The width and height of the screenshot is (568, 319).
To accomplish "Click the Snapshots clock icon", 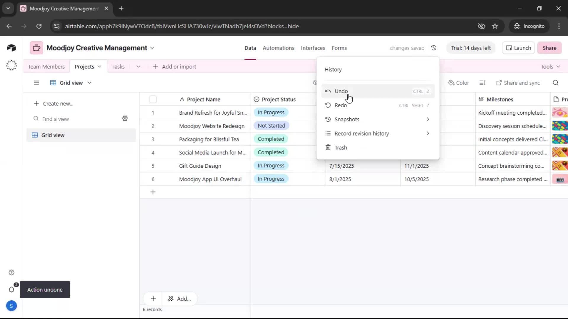I will coord(328,119).
